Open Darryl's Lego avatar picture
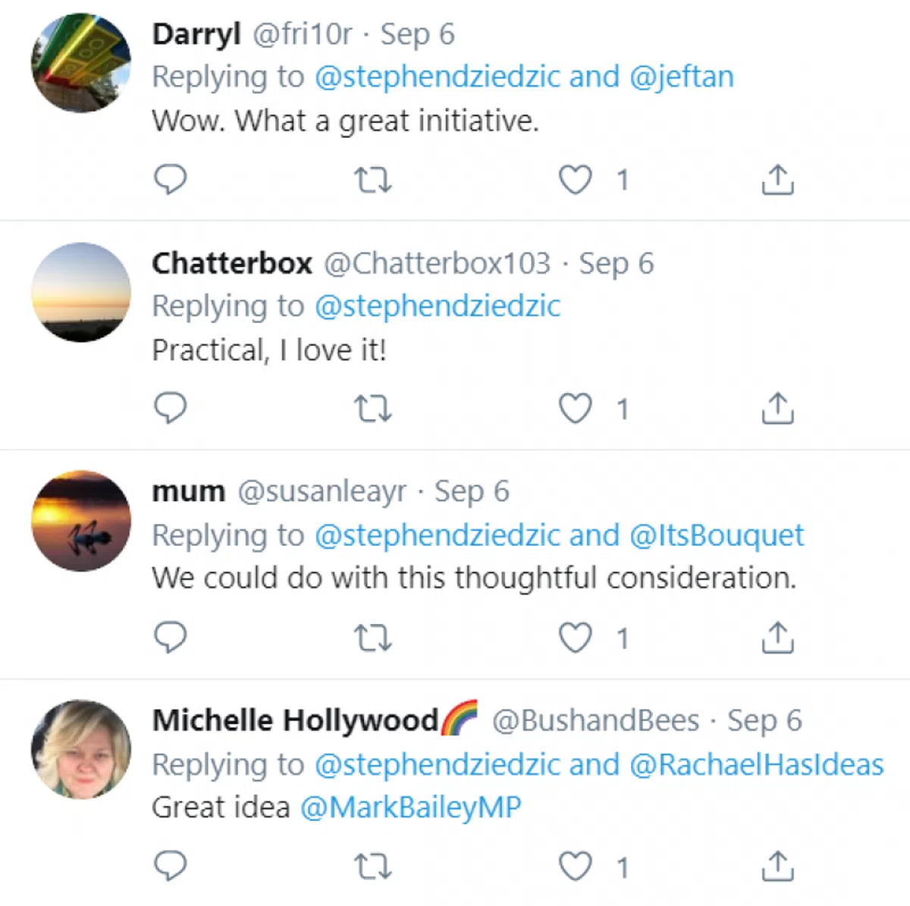This screenshot has height=906, width=910. (x=80, y=63)
